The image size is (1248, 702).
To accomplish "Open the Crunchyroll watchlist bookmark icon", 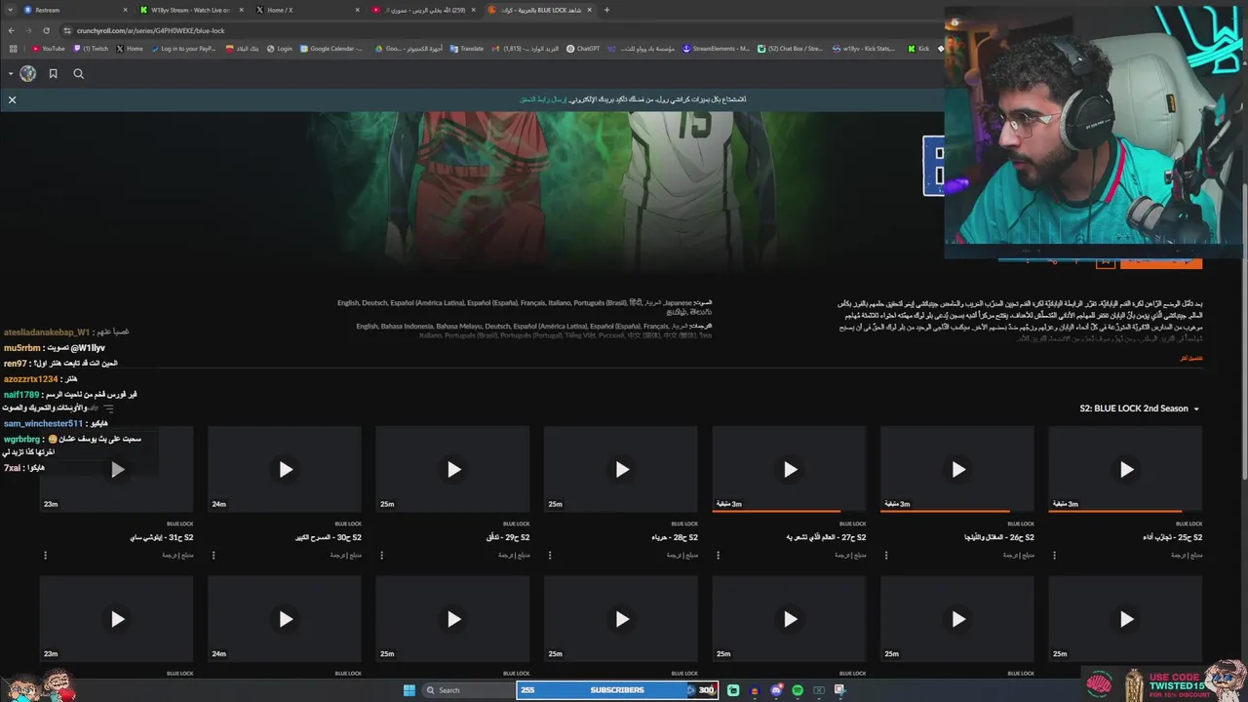I will [x=53, y=73].
